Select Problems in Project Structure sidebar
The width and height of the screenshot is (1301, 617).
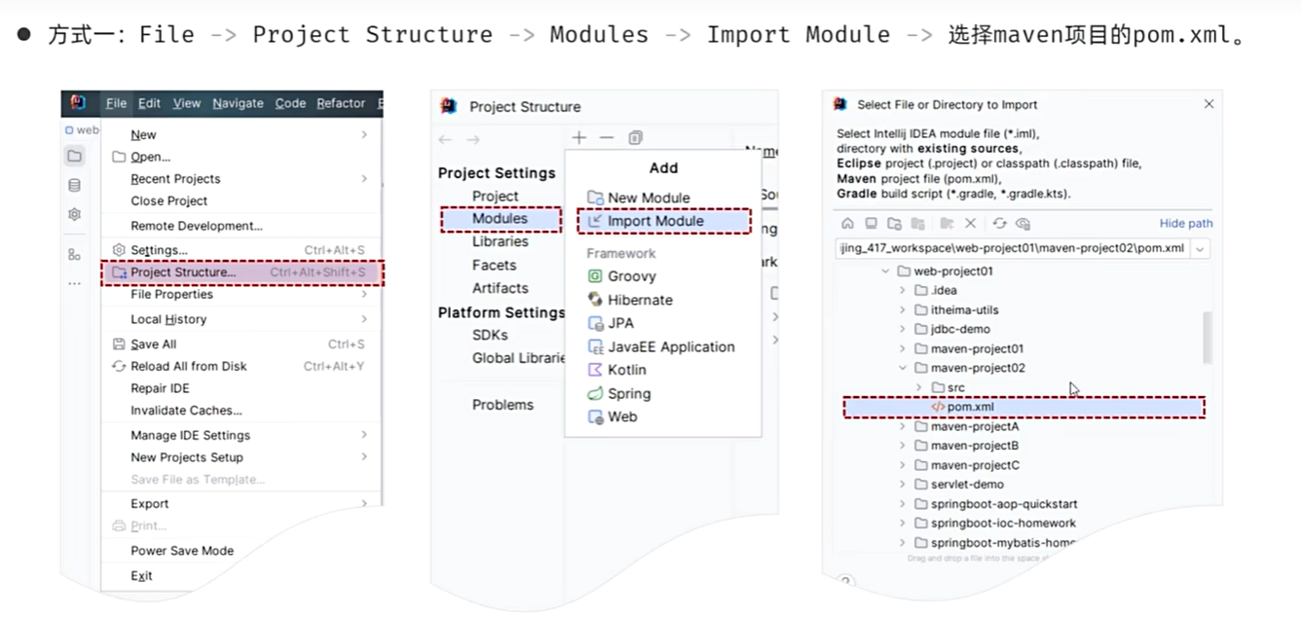pos(502,405)
